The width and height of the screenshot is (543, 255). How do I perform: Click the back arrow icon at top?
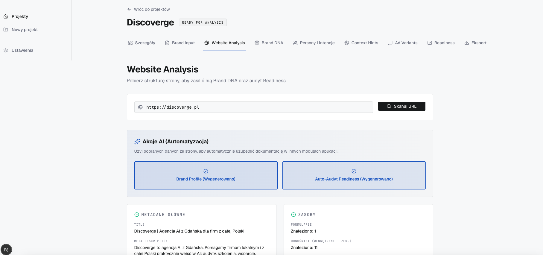[x=129, y=9]
